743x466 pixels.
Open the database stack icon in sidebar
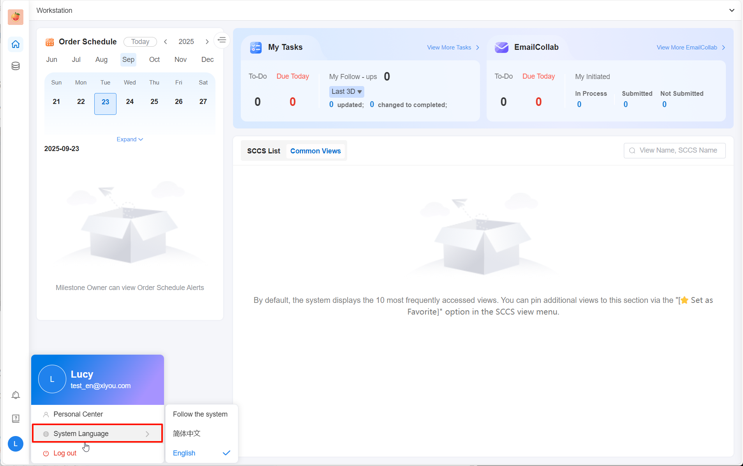click(16, 66)
